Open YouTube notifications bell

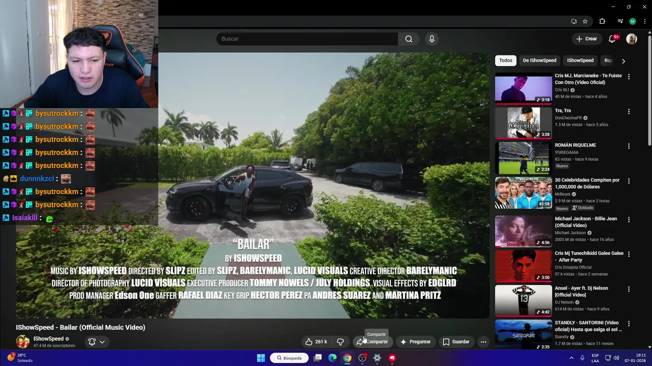pyautogui.click(x=613, y=39)
